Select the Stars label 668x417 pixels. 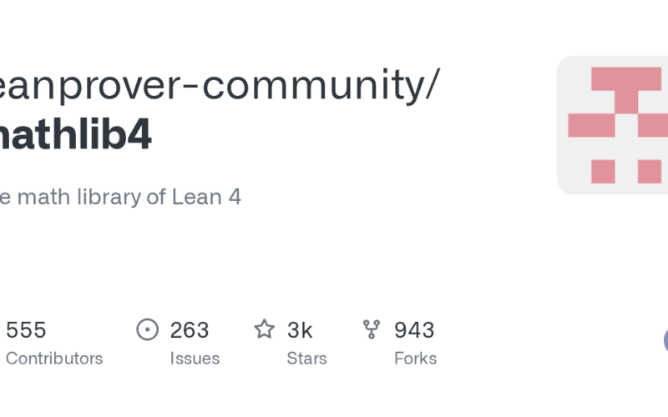tap(306, 359)
